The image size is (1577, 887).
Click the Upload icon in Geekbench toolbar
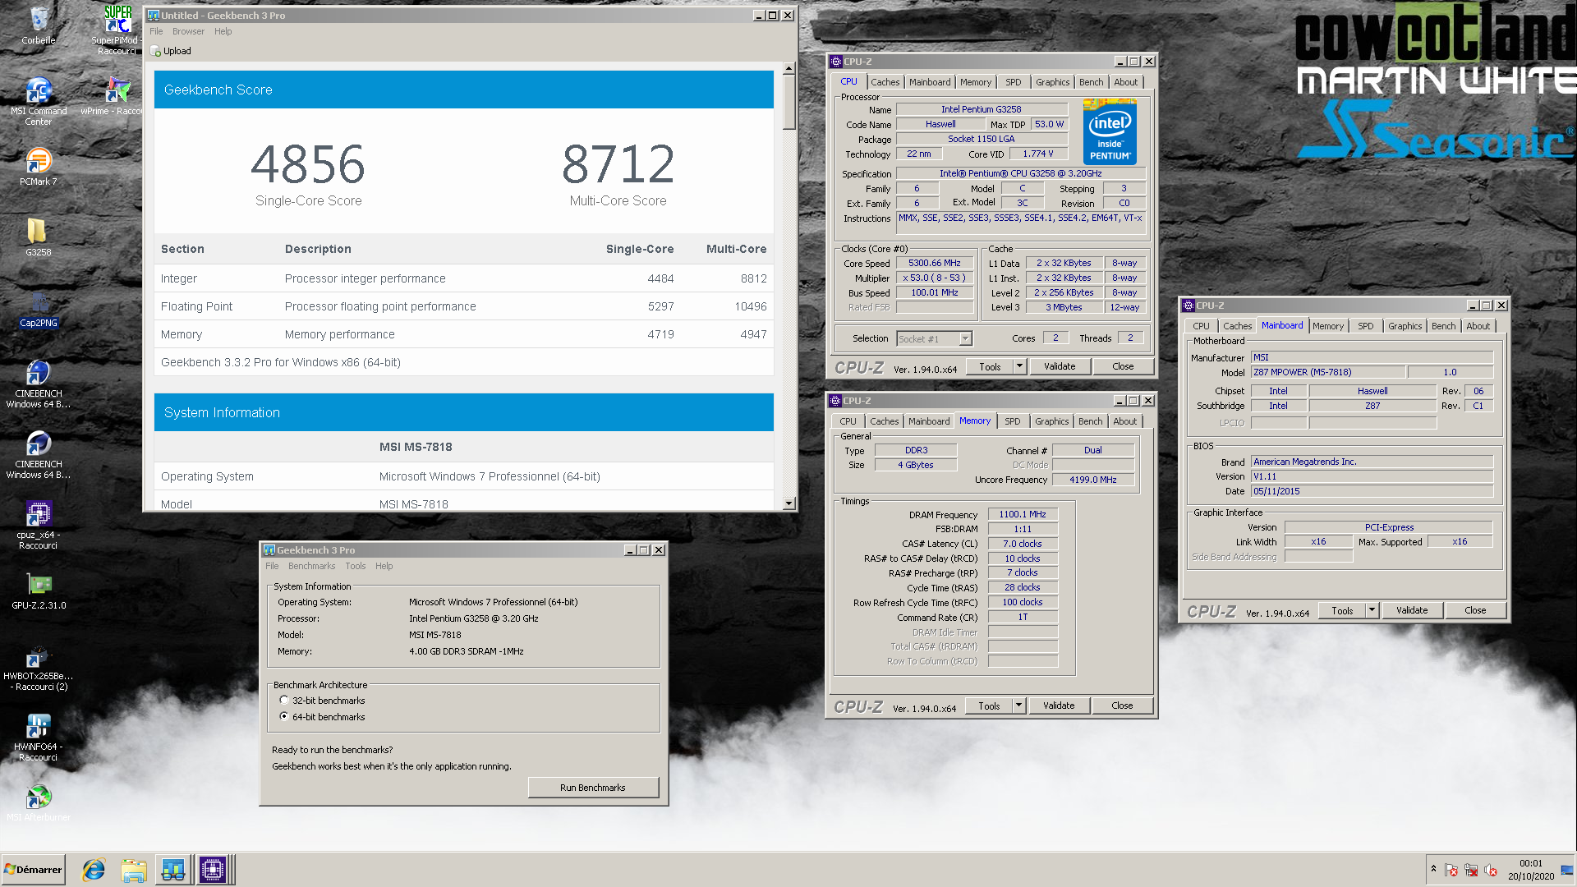tap(155, 51)
